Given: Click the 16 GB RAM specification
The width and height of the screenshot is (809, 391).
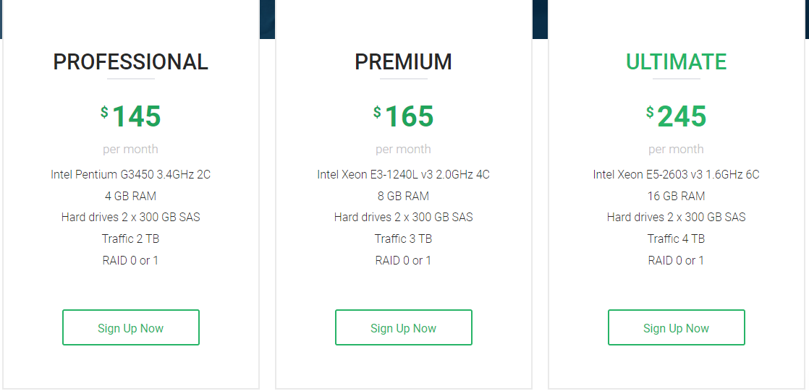Looking at the screenshot, I should tap(676, 196).
